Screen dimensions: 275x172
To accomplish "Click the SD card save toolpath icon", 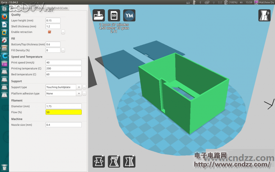I will point(113,15).
